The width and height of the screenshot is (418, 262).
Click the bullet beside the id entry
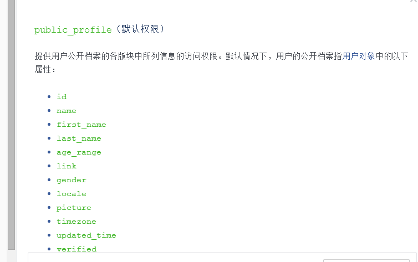click(49, 96)
